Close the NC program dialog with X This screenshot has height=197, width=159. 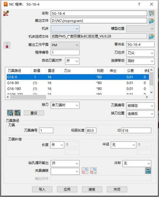point(151,4)
